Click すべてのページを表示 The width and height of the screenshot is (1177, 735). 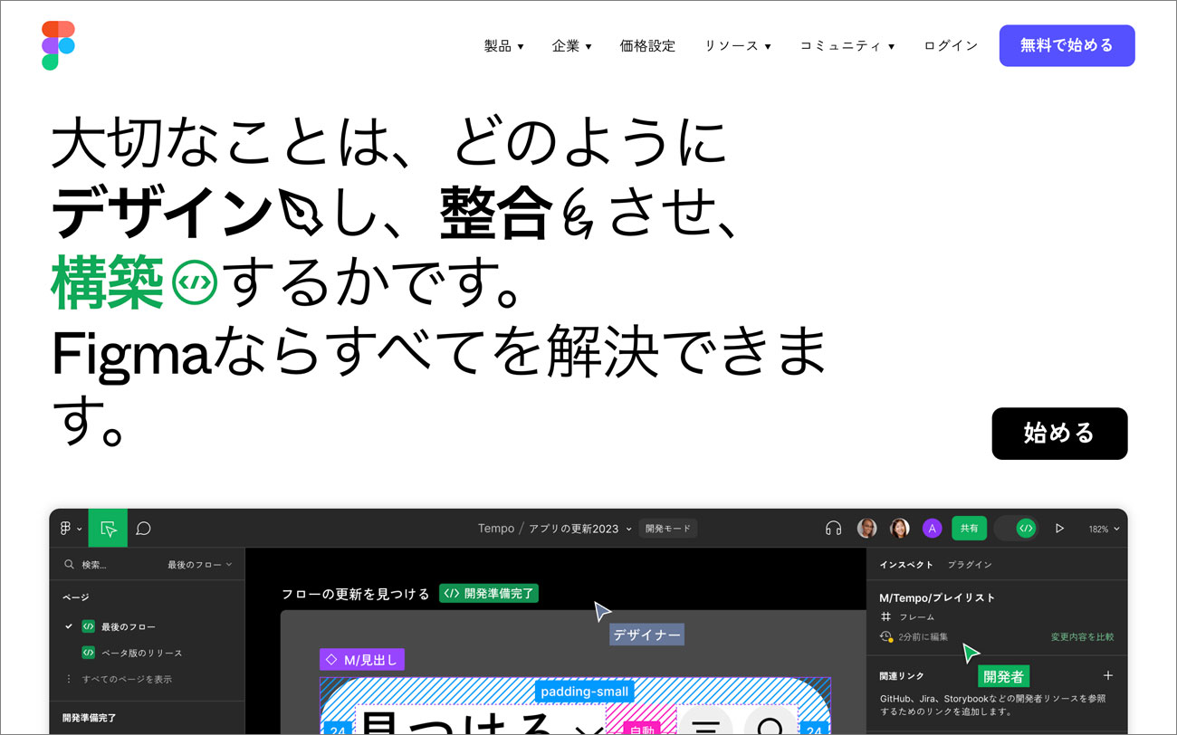127,679
